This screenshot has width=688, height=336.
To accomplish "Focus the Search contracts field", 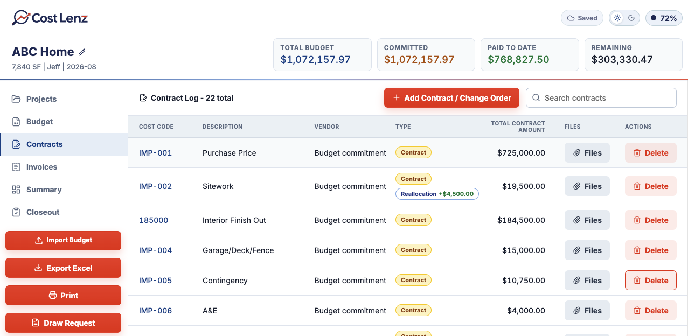I will coord(601,98).
